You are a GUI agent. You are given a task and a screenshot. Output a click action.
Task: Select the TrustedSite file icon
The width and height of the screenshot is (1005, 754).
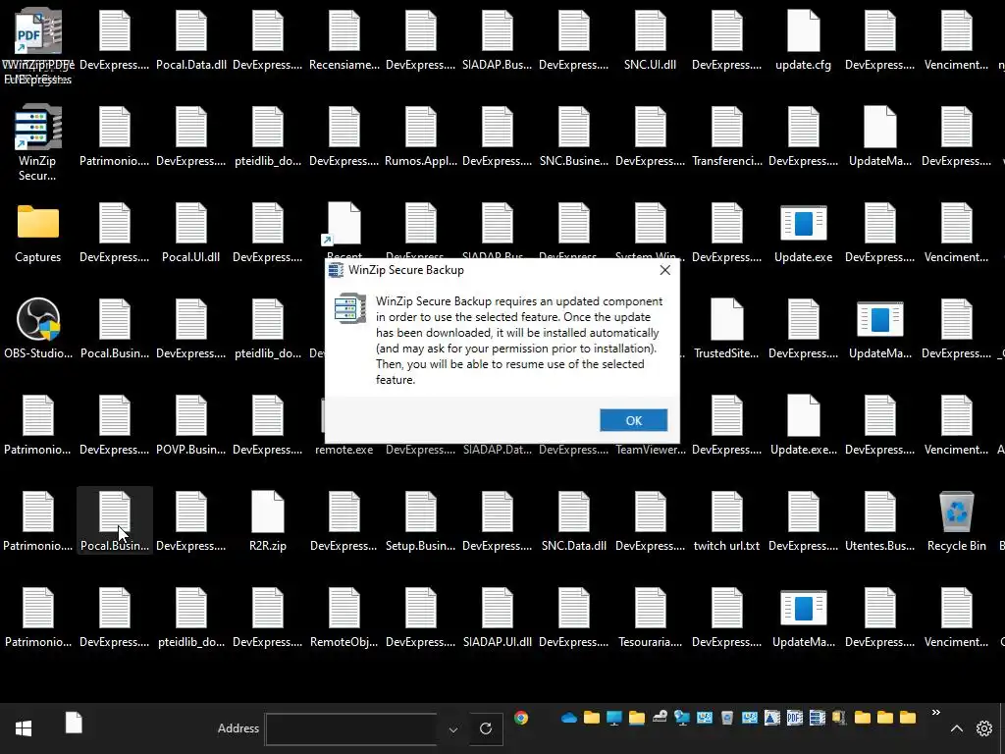click(x=726, y=329)
